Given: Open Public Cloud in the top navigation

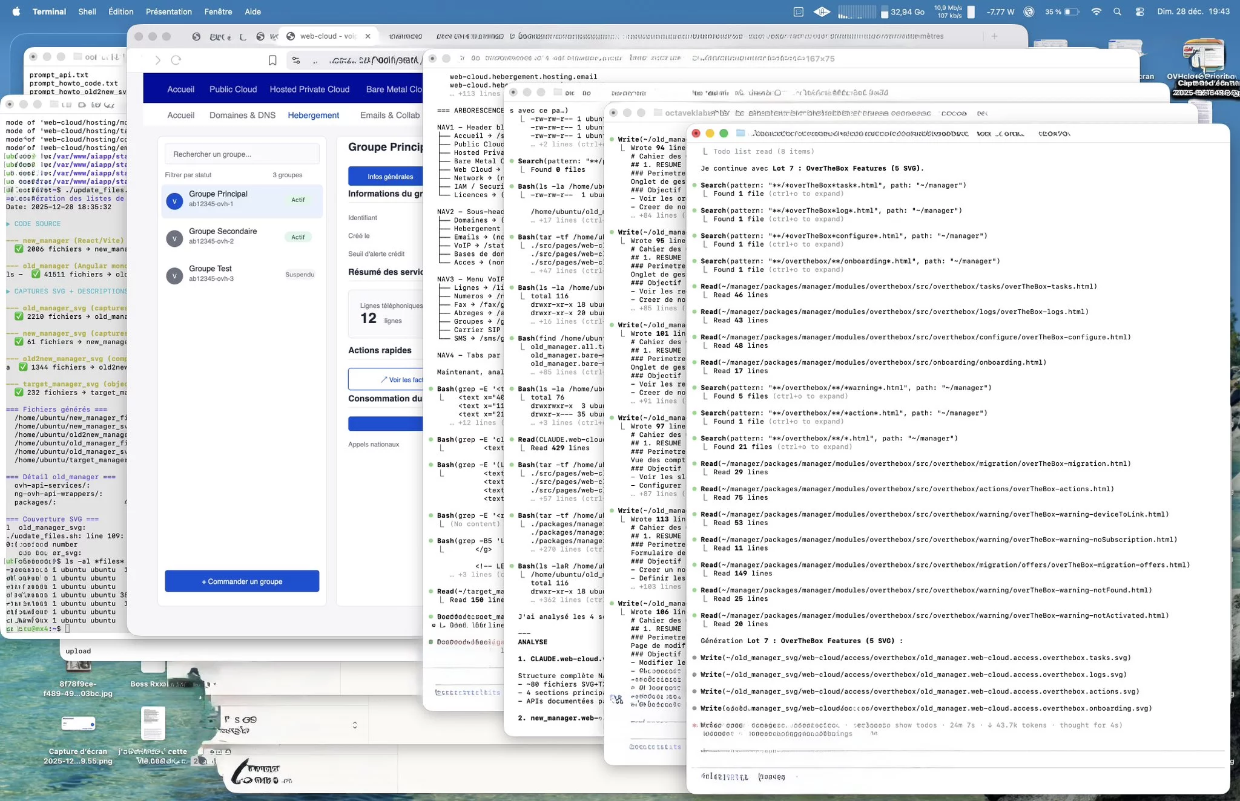Looking at the screenshot, I should (x=233, y=89).
